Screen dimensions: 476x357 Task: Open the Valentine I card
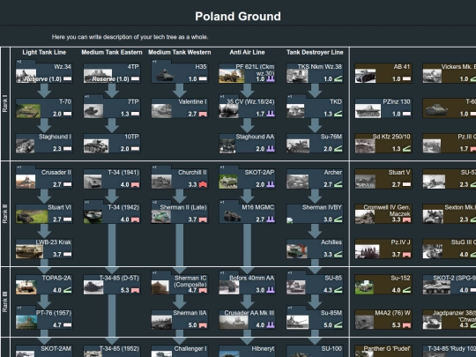(180, 108)
